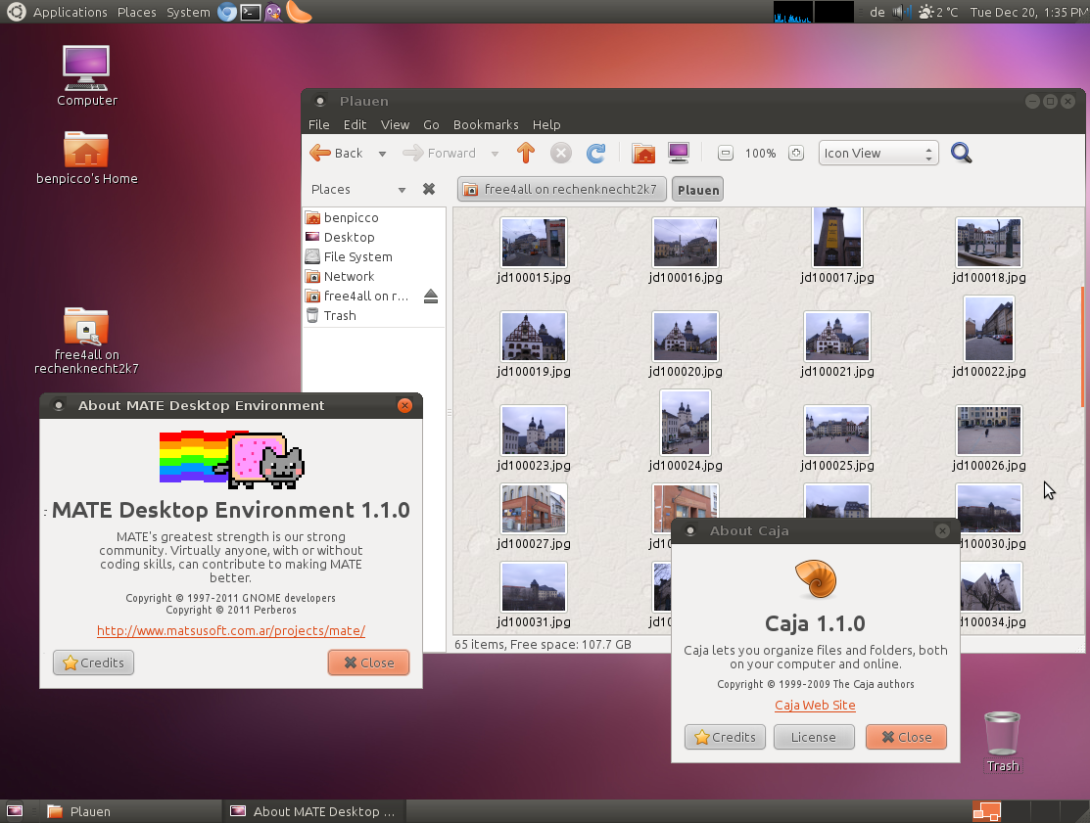Open Home folder from the toolbar
Screen dimensions: 1090x823
pyautogui.click(x=643, y=153)
